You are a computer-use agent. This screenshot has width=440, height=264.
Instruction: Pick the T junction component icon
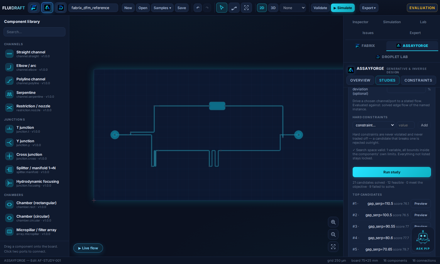[9, 129]
